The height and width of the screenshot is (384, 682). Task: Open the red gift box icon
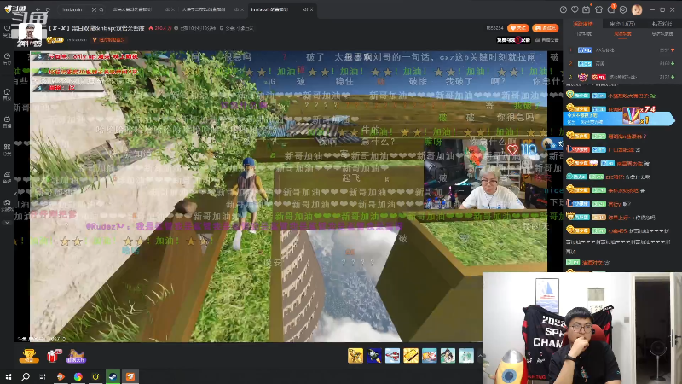(x=54, y=356)
